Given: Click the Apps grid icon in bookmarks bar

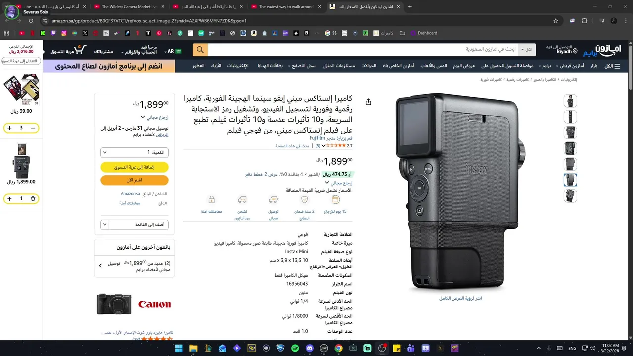Looking at the screenshot, I should click(x=6, y=33).
